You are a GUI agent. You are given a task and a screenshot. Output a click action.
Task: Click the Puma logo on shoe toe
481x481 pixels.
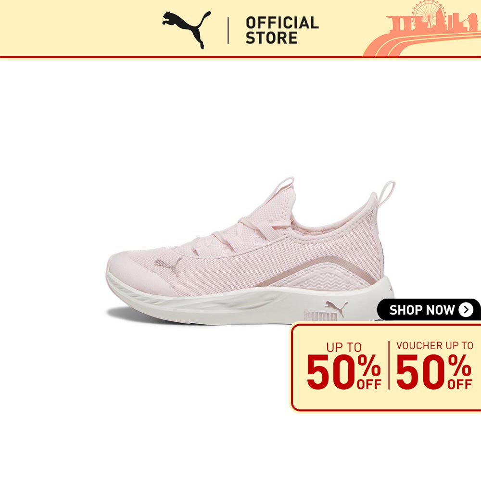click(x=168, y=266)
